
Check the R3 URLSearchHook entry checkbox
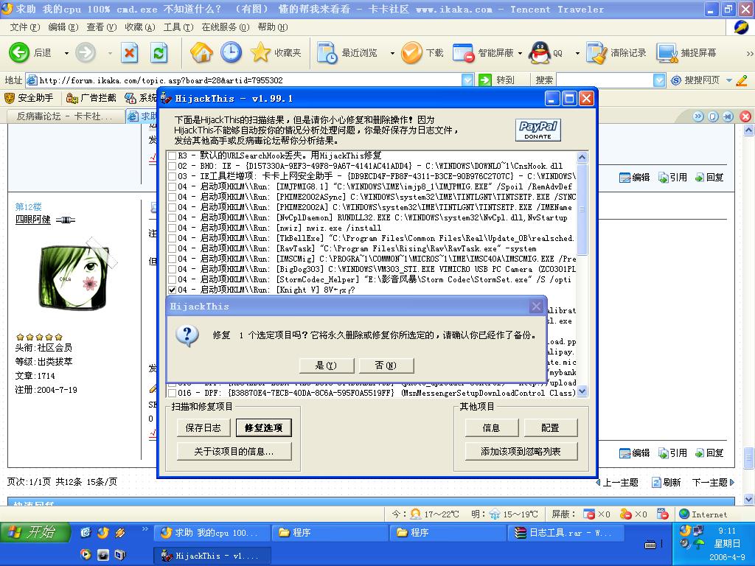(171, 156)
